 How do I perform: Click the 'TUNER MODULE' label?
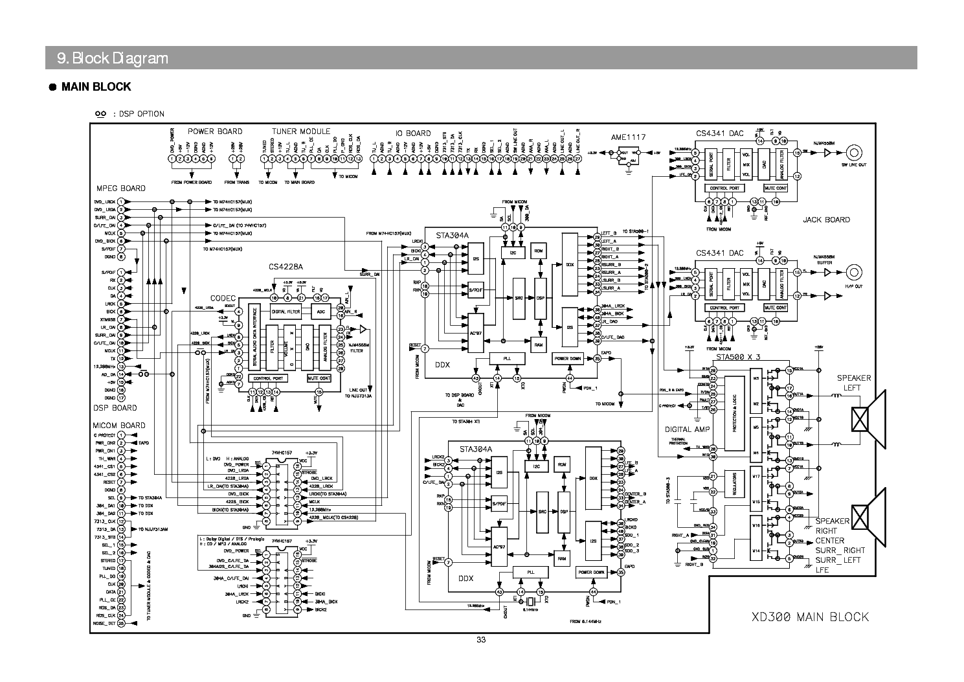click(301, 131)
